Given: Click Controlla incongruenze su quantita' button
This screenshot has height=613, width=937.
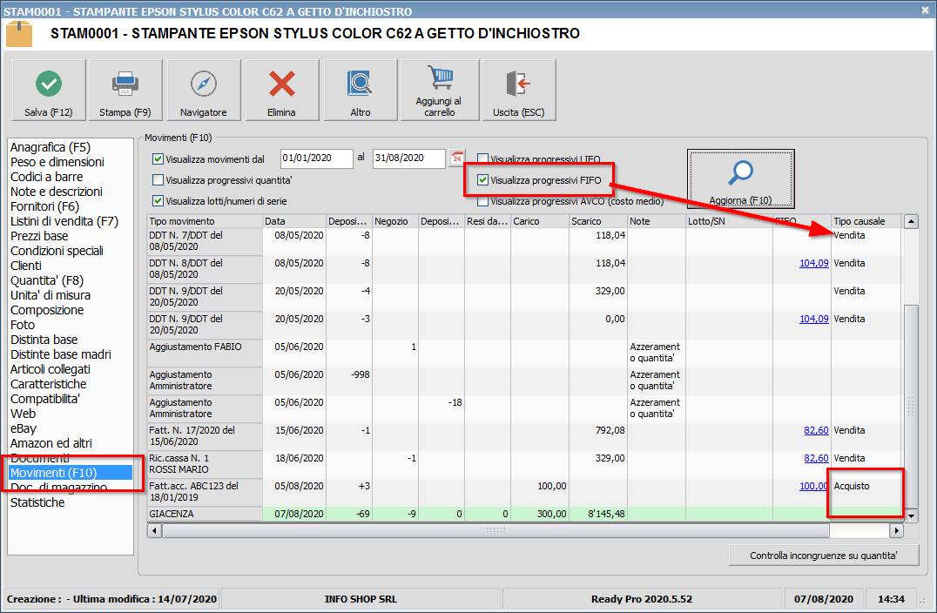Looking at the screenshot, I should click(x=824, y=556).
